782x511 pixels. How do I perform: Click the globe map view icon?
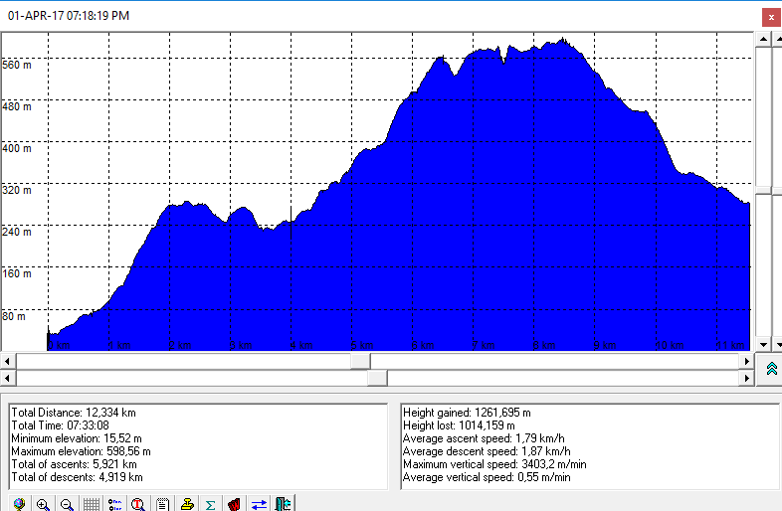tap(19, 504)
